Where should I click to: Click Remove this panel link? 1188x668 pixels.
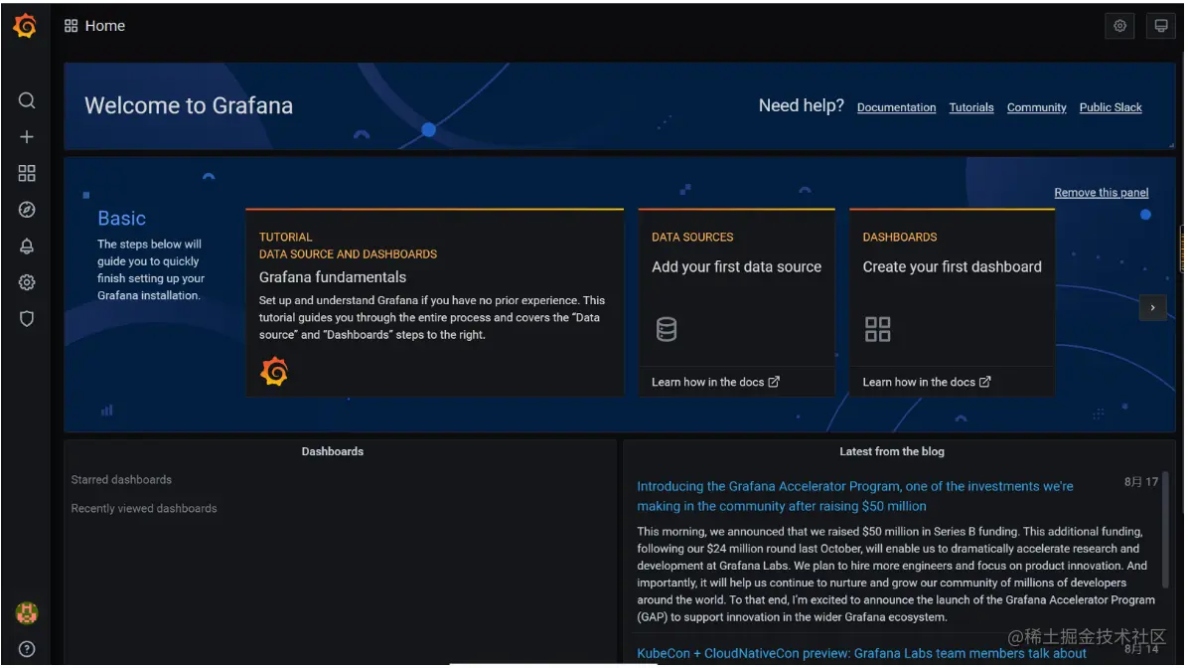coord(1102,193)
